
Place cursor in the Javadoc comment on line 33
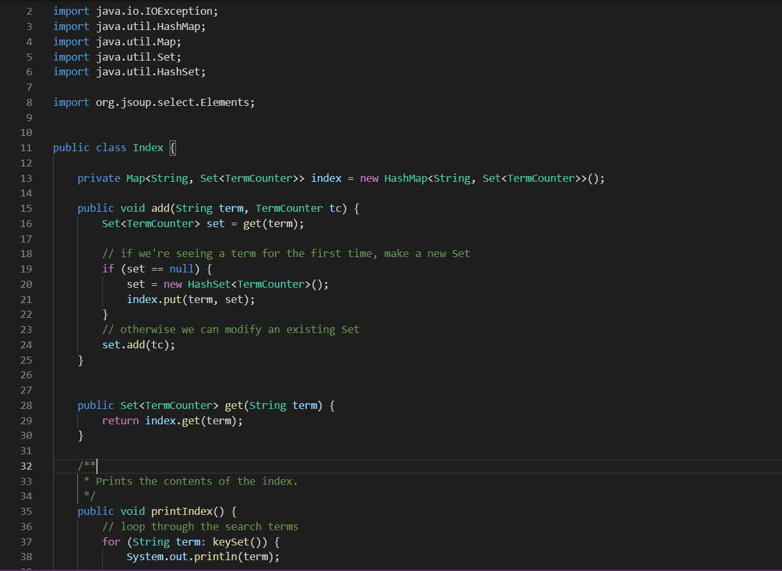click(x=191, y=481)
